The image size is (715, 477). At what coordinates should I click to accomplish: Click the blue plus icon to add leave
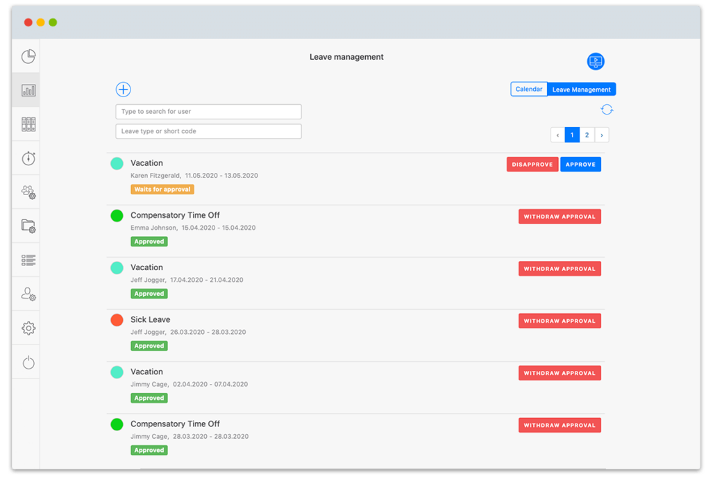pos(123,89)
